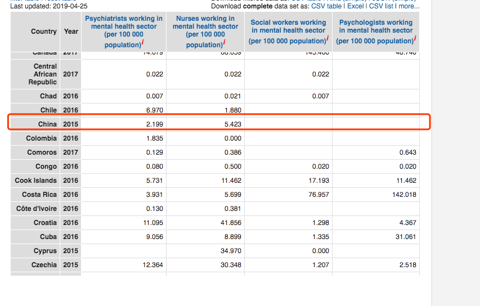Image resolution: width=480 pixels, height=306 pixels.
Task: Download complete data set as Excel
Action: [355, 6]
